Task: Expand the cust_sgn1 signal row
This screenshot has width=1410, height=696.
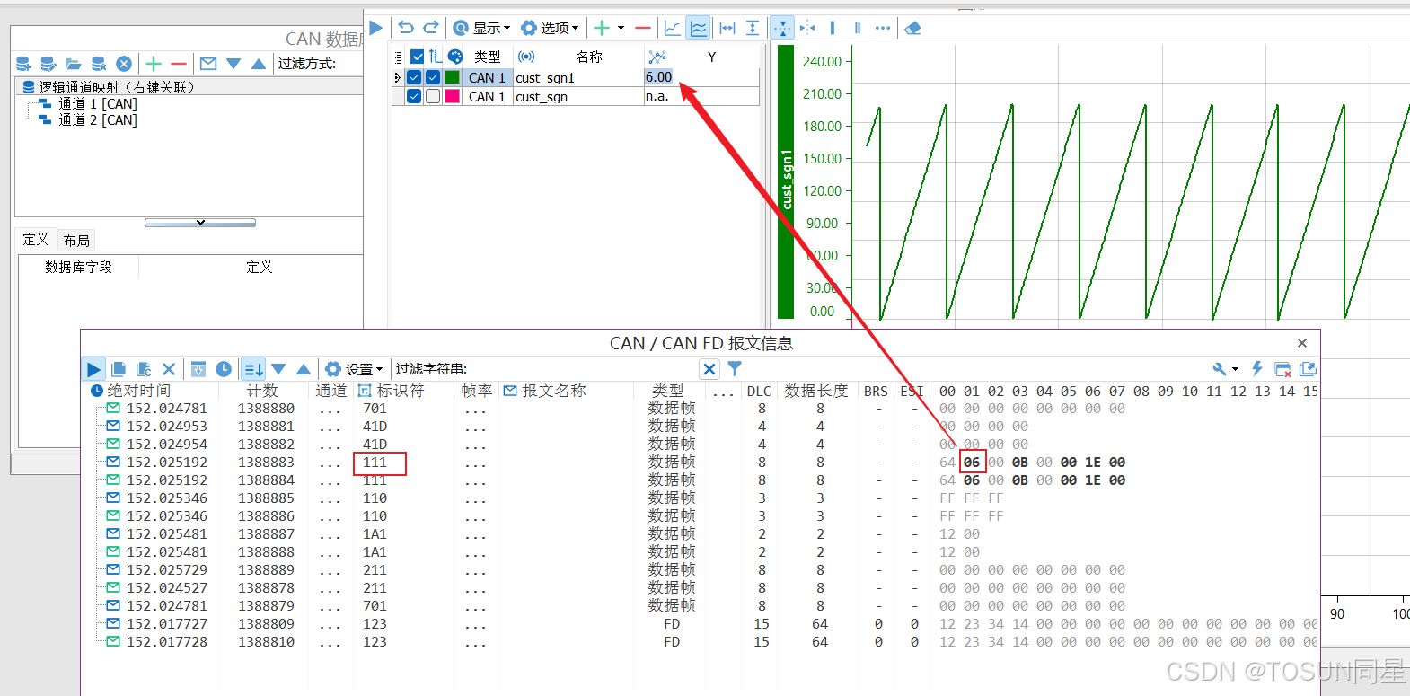Action: tap(398, 77)
